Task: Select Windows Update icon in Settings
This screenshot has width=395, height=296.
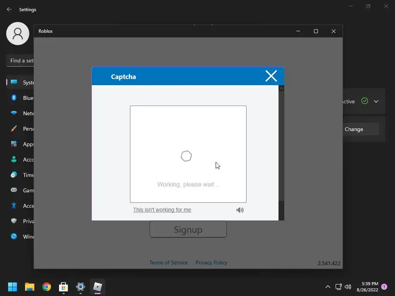Action: (14, 236)
